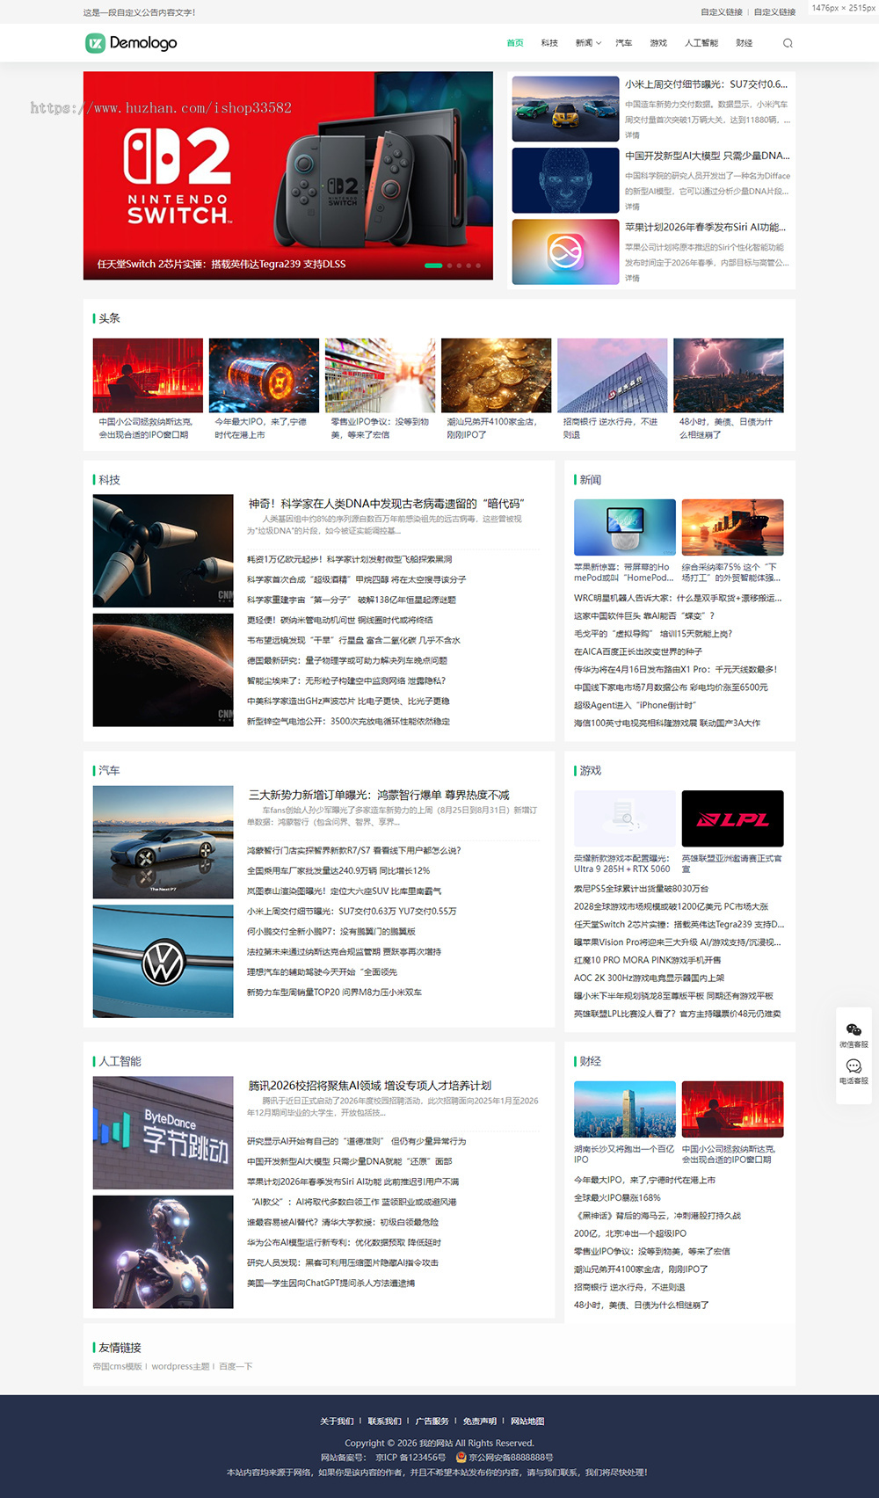Open the cargo ship news thumbnail

click(x=732, y=527)
